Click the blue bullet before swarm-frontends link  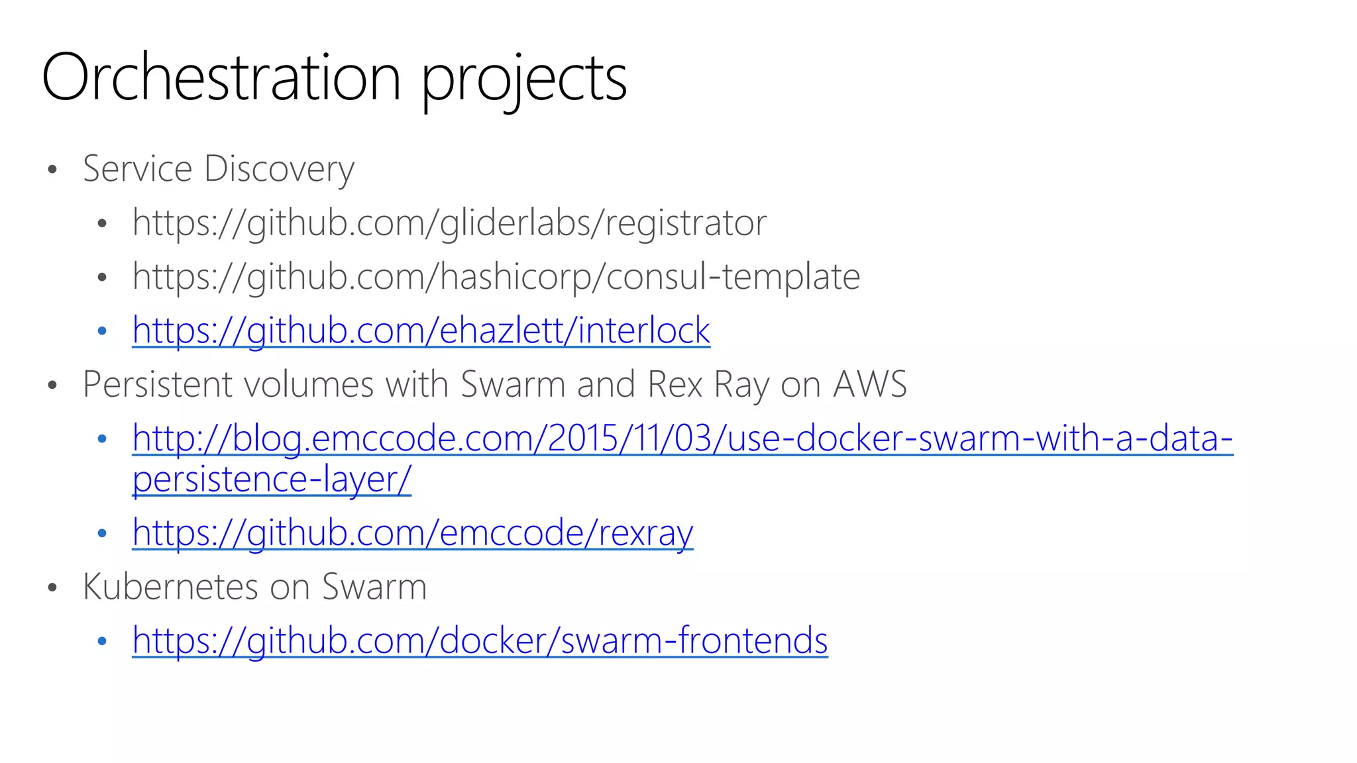pyautogui.click(x=102, y=641)
